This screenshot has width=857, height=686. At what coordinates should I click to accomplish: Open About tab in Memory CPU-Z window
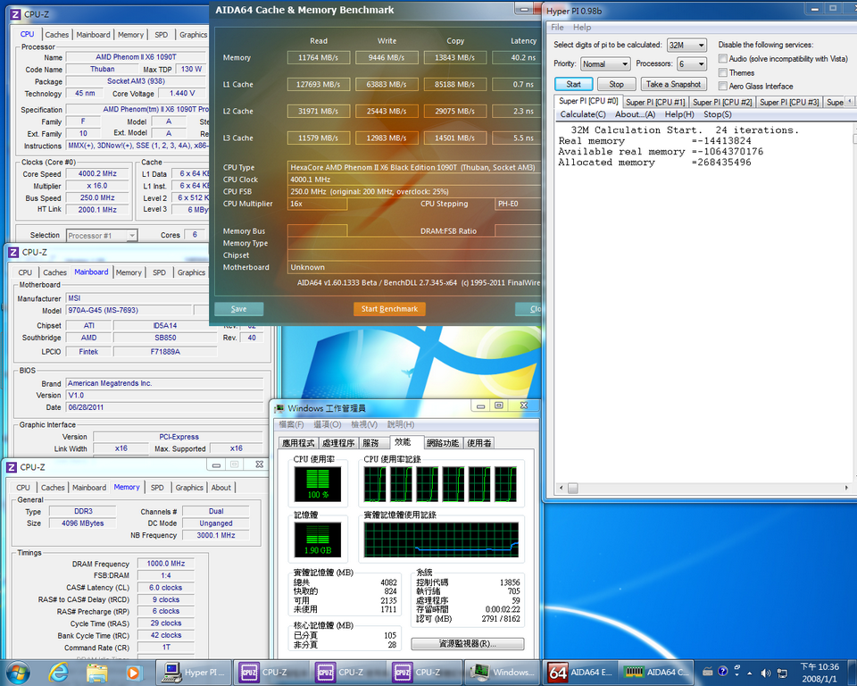coord(220,488)
